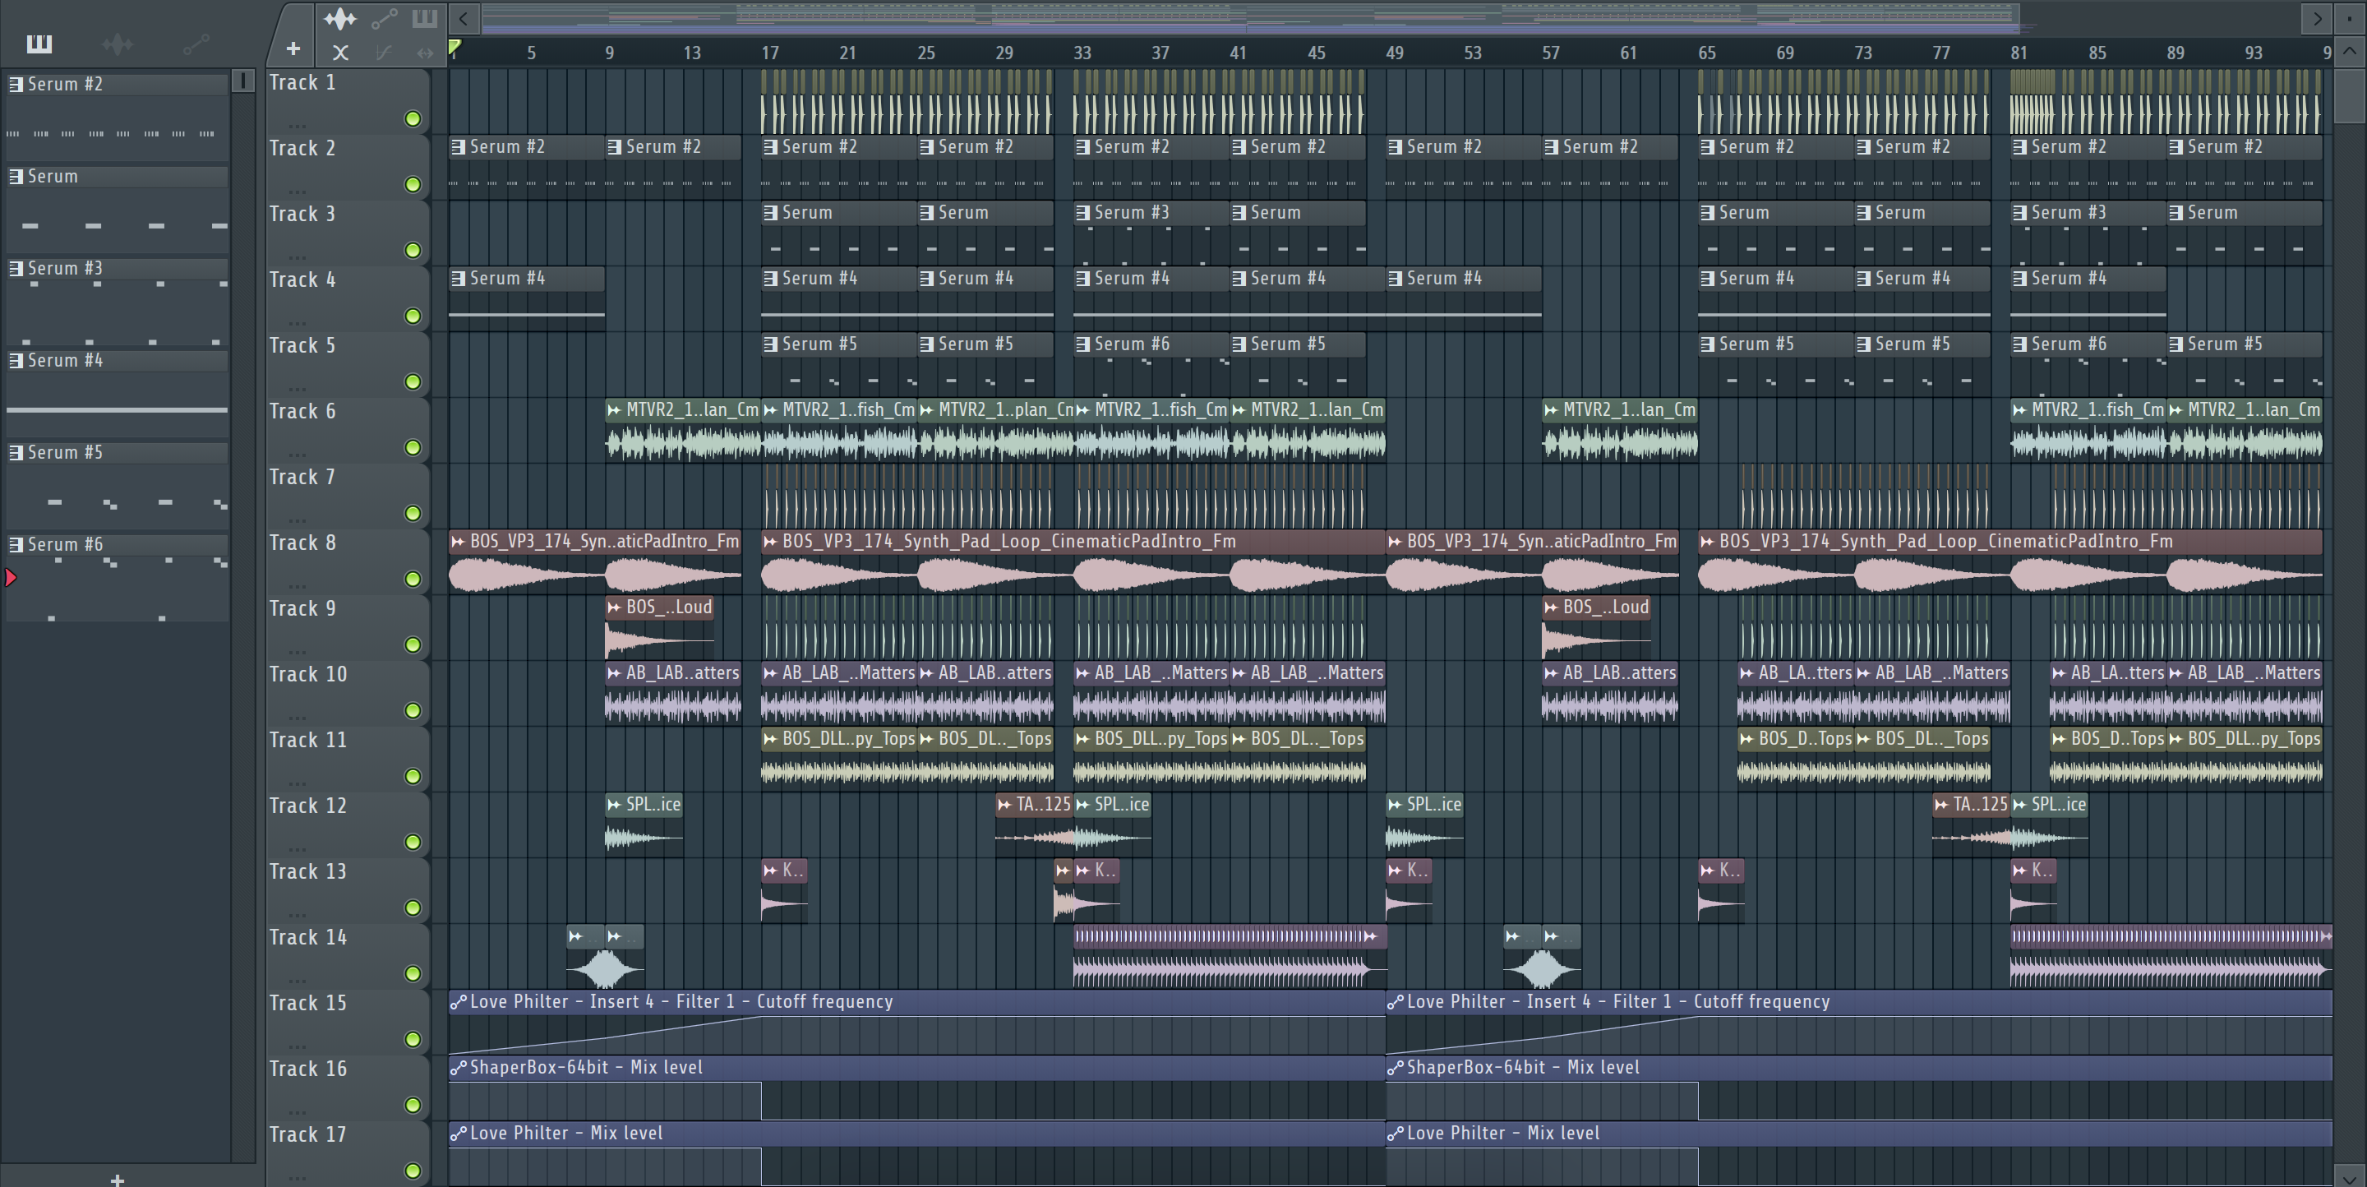
Task: Toggle the mute light of Track 10
Action: [x=413, y=710]
